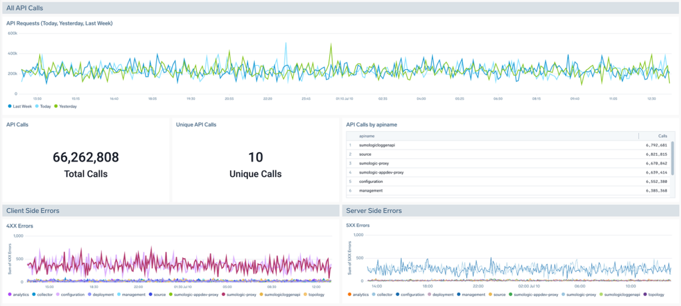Toggle the Last Week series in API Requests legend

click(19, 106)
